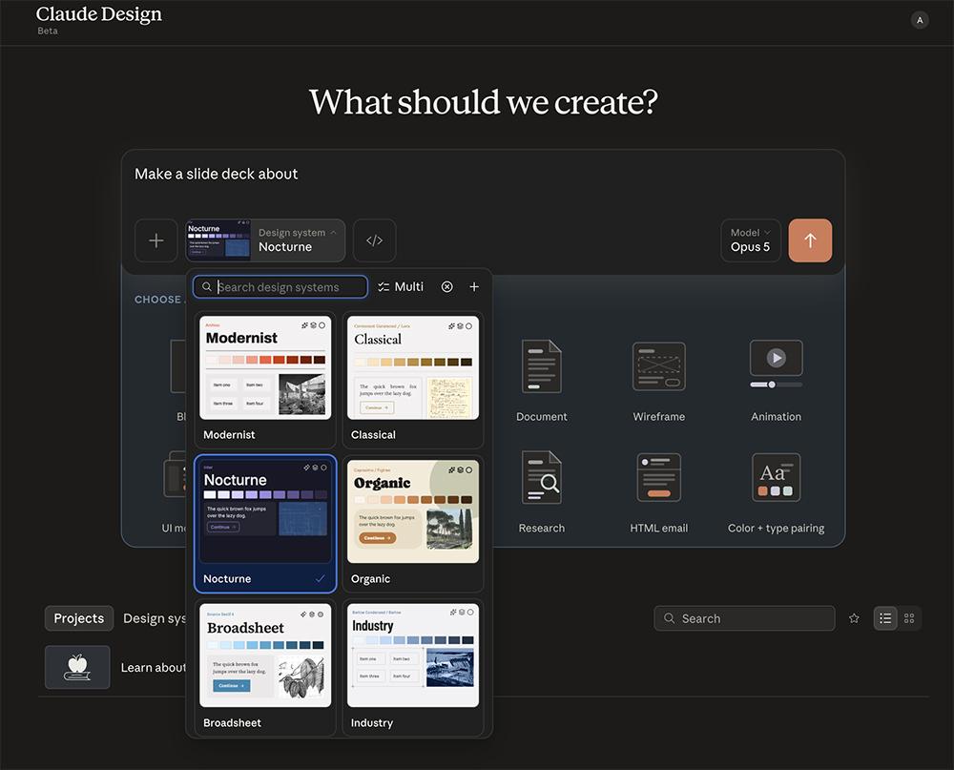Collapse the Design system Nocturne dropdown

[265, 240]
